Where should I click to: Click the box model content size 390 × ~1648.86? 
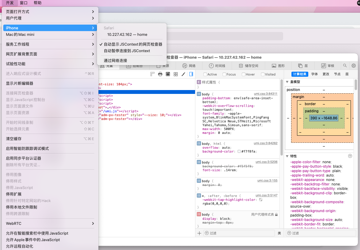(x=324, y=118)
